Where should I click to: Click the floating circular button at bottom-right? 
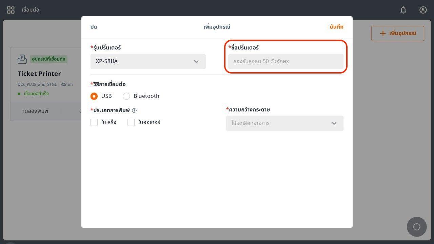(417, 227)
